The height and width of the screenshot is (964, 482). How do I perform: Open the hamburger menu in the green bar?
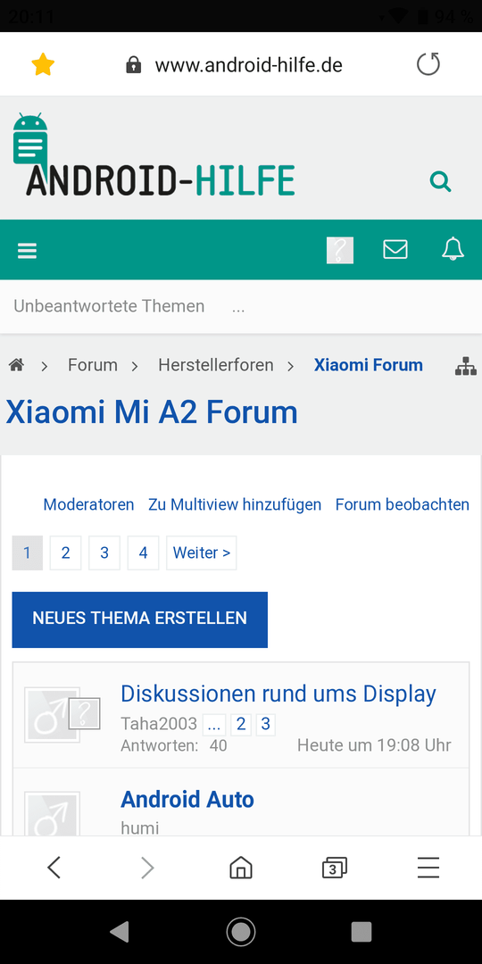27,250
